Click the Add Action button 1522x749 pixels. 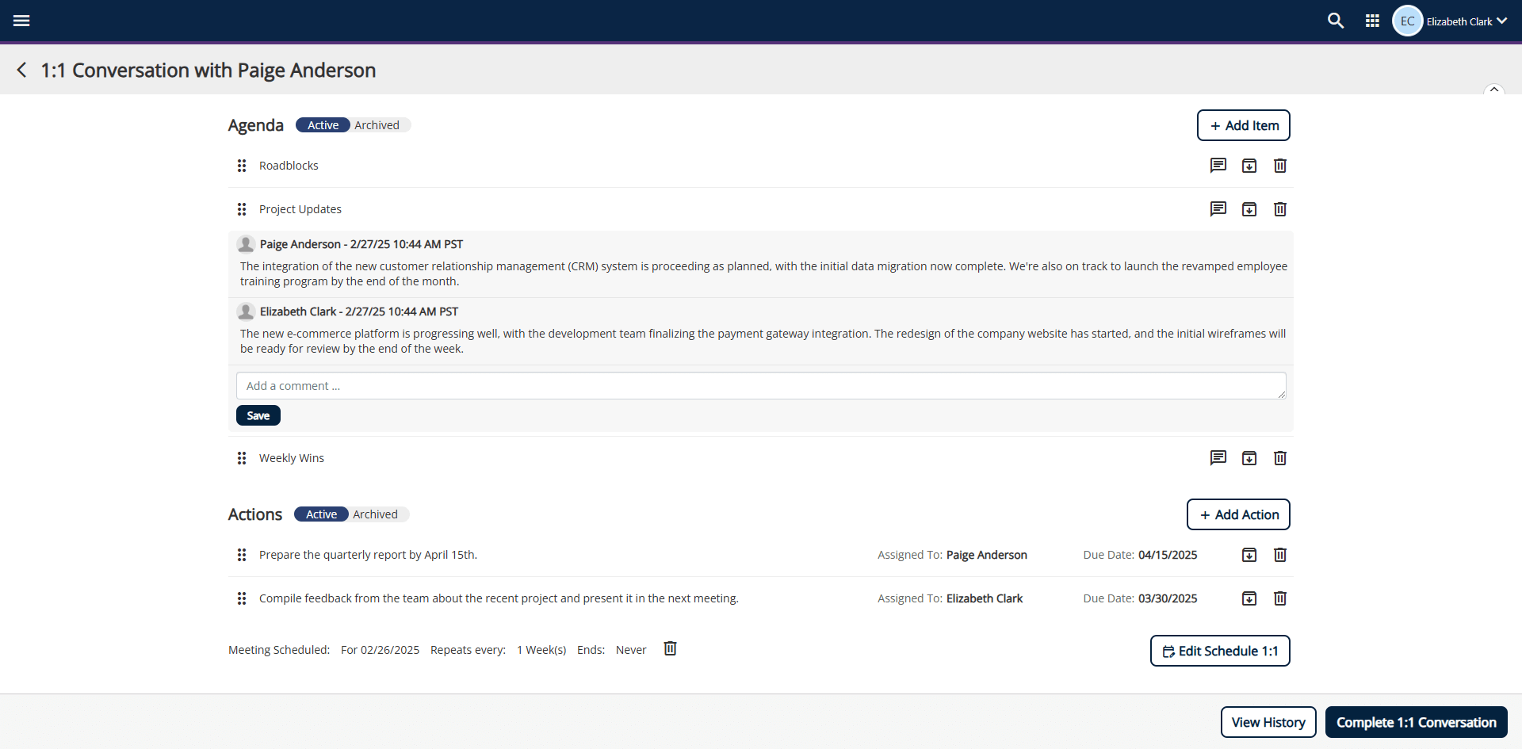[x=1238, y=514]
